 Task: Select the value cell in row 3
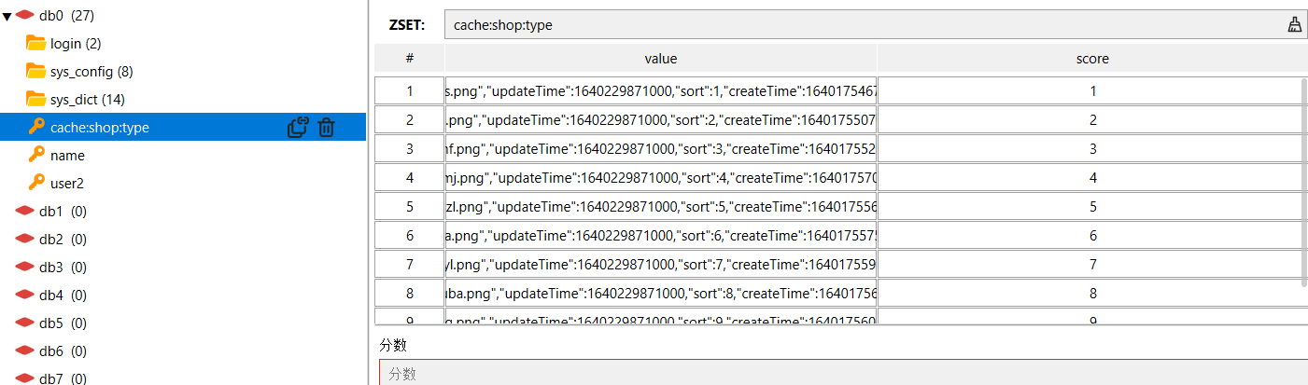(x=661, y=149)
